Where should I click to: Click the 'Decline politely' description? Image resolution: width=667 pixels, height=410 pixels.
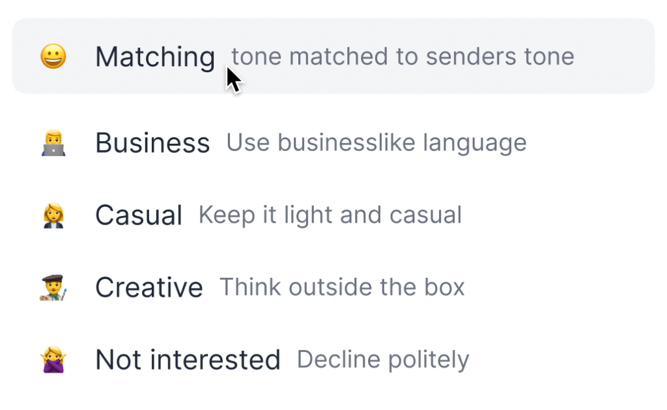383,359
